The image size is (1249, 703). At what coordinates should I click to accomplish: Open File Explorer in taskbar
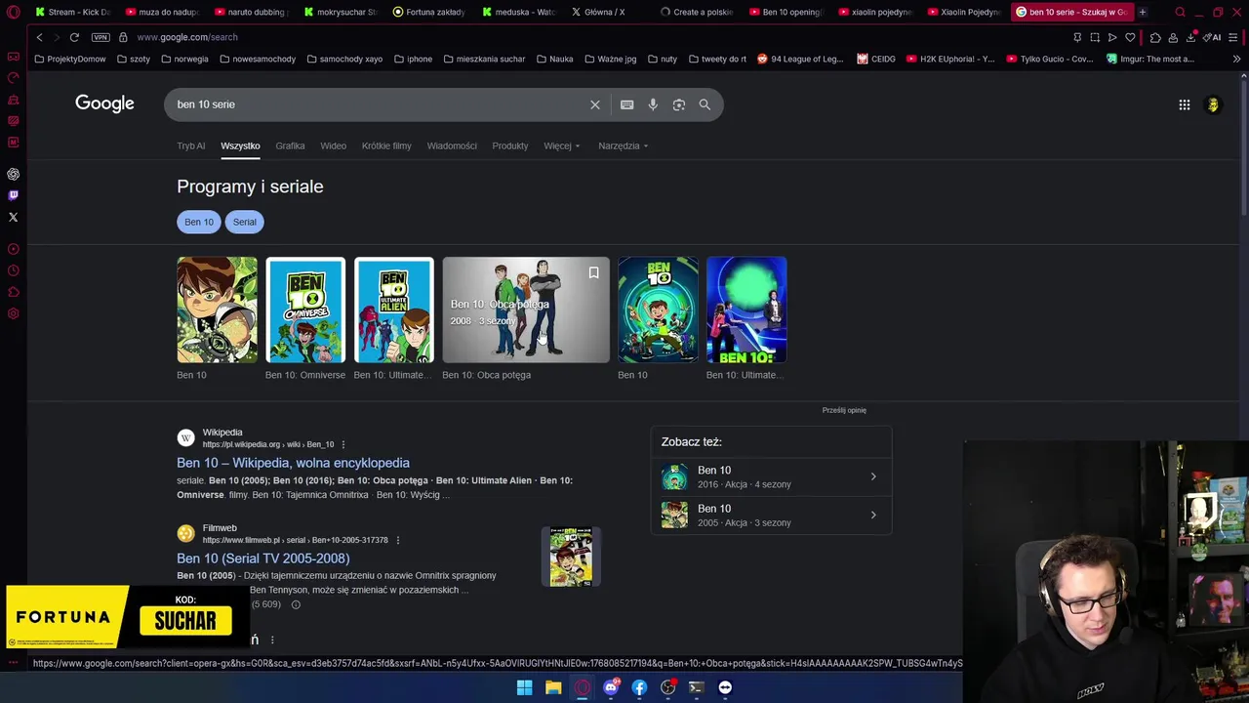[553, 687]
